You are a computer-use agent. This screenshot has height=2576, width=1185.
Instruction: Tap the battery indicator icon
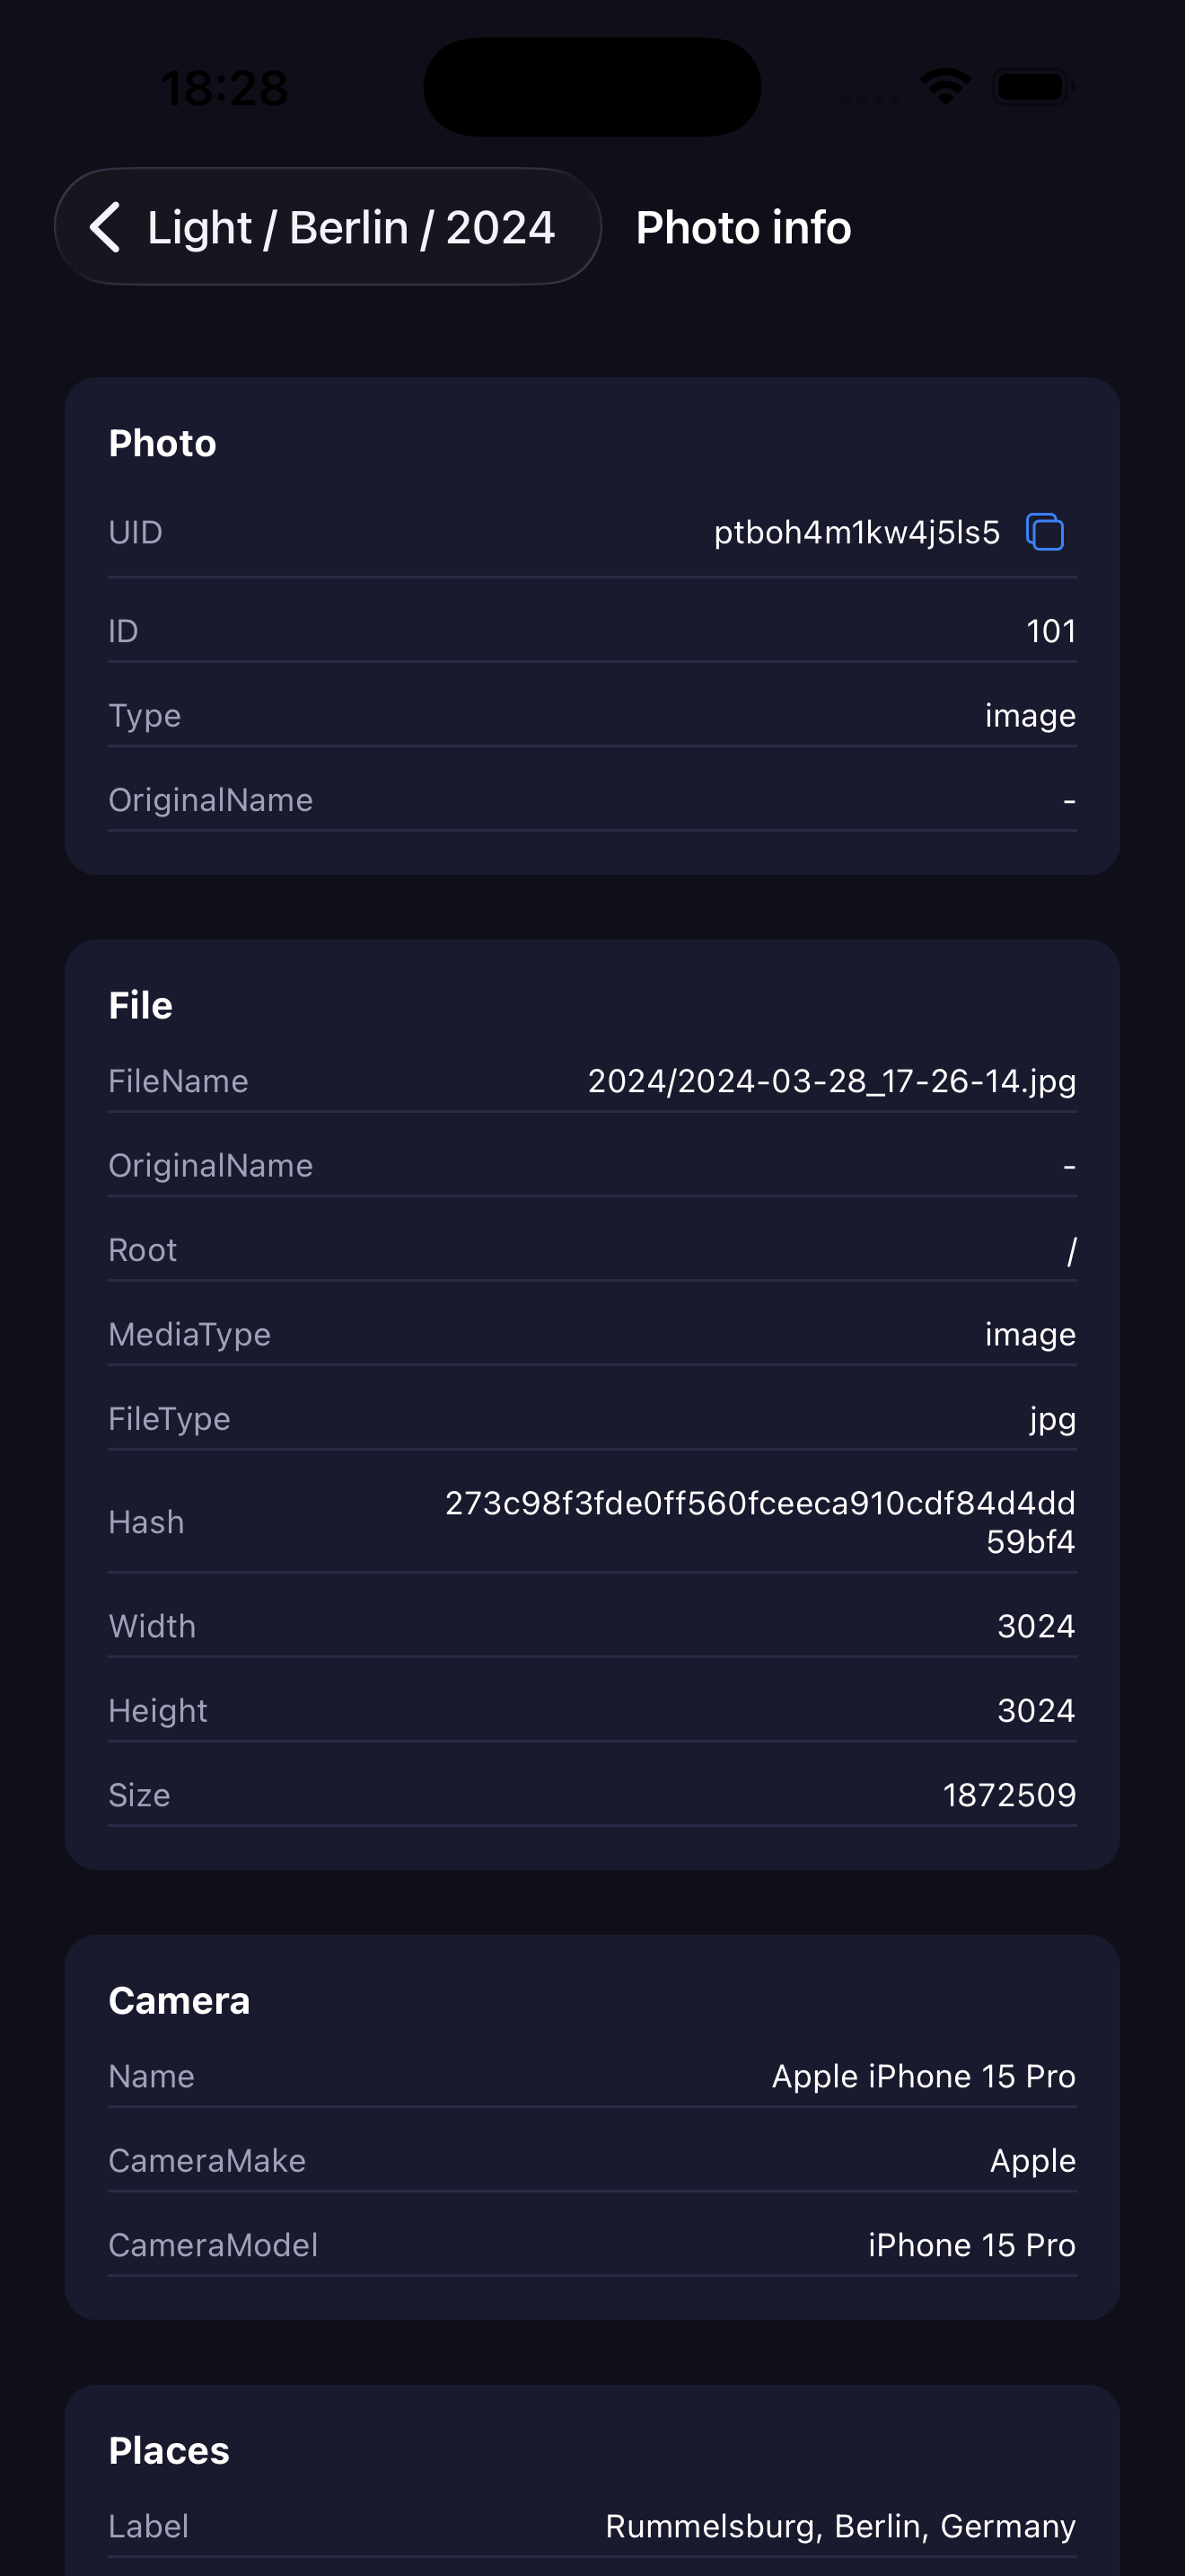[x=1033, y=87]
